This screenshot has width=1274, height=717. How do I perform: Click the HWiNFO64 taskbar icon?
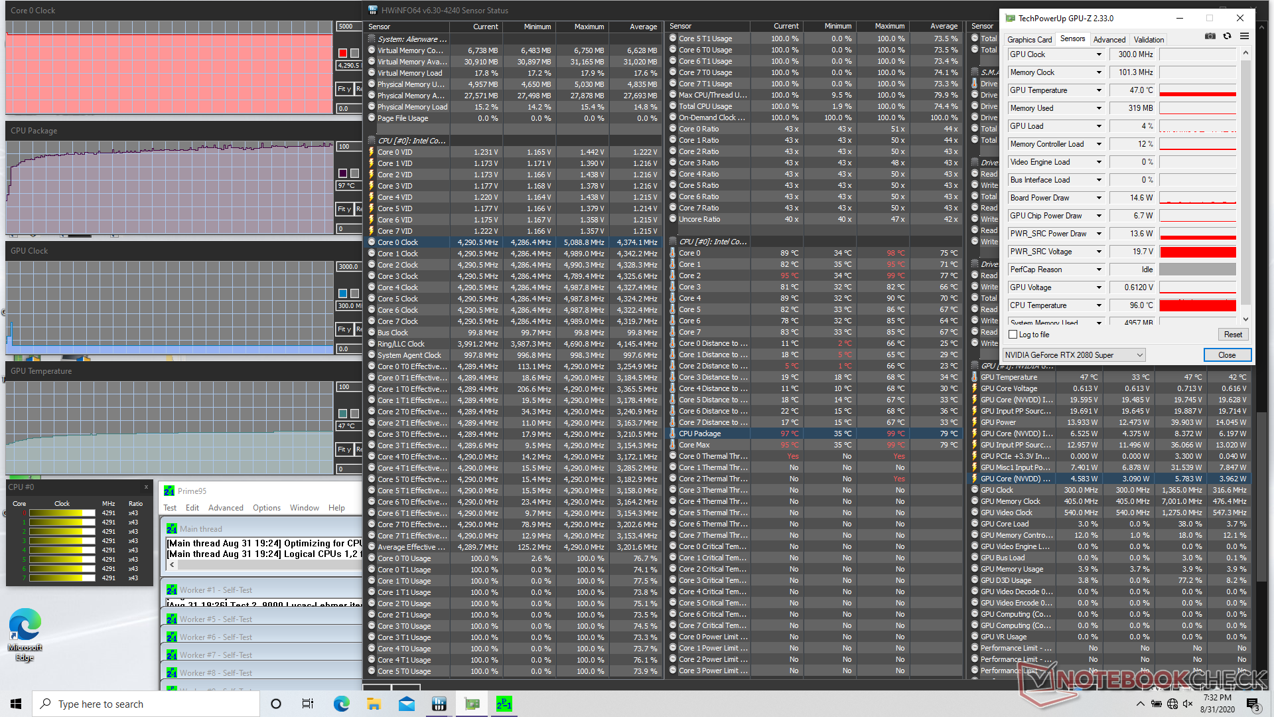click(439, 704)
